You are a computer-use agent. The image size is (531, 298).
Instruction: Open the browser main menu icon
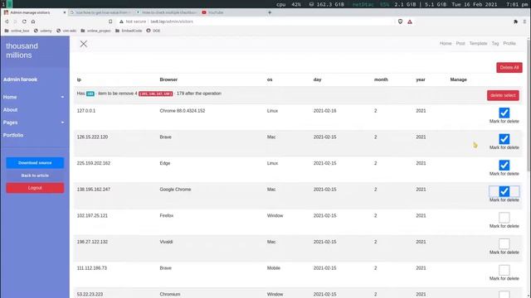[524, 22]
